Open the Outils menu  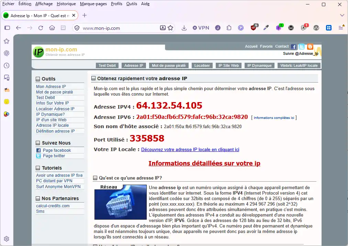[132, 4]
